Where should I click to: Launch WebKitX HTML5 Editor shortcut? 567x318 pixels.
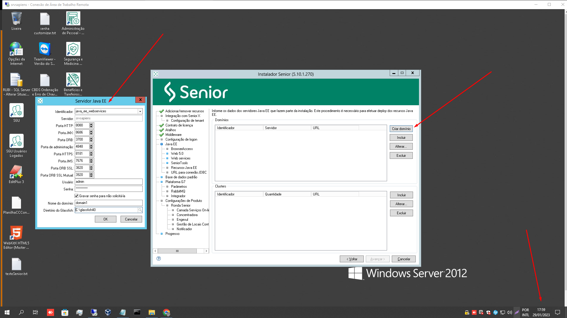[16, 238]
